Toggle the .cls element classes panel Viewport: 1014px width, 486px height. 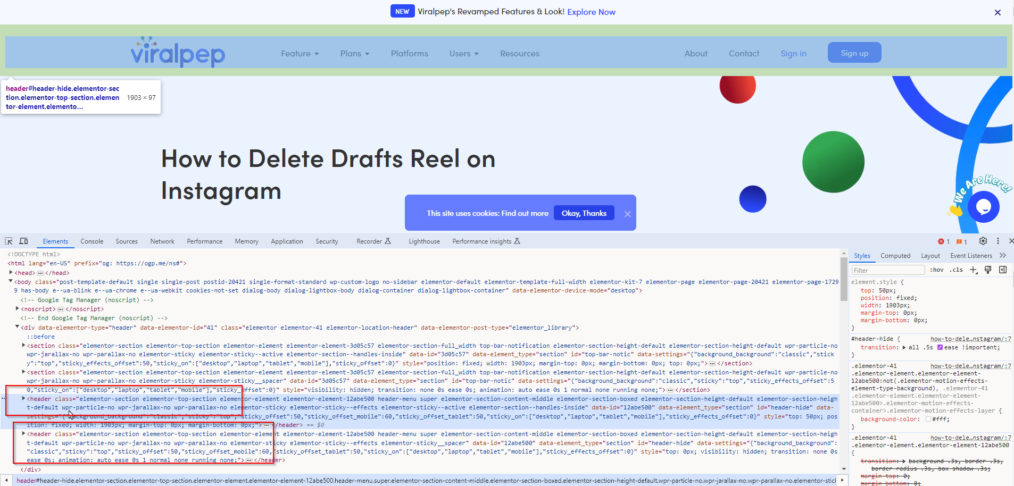click(x=957, y=270)
